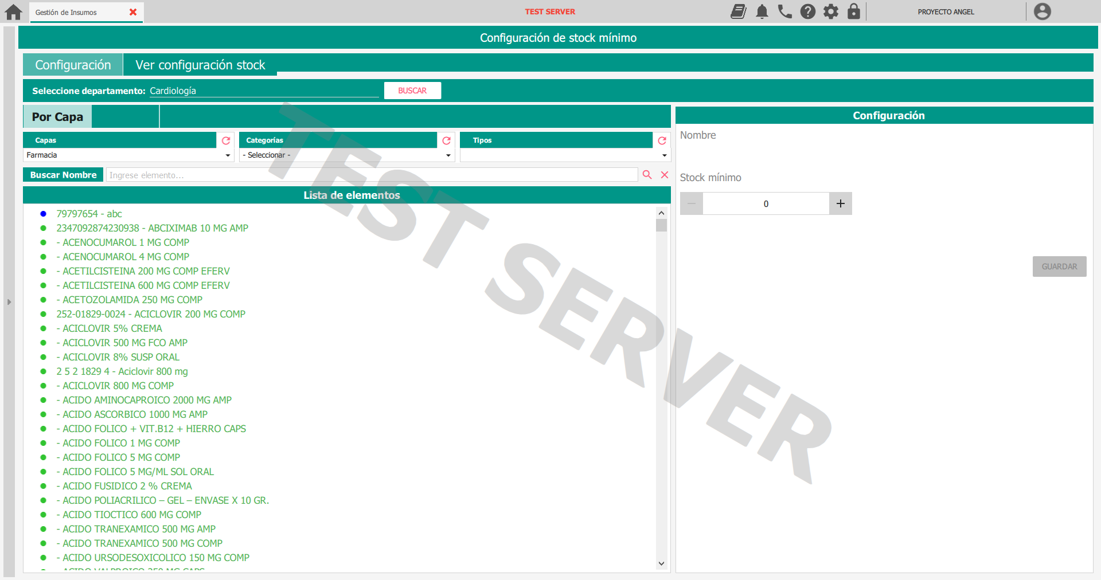Click the lock icon in header

click(x=853, y=11)
